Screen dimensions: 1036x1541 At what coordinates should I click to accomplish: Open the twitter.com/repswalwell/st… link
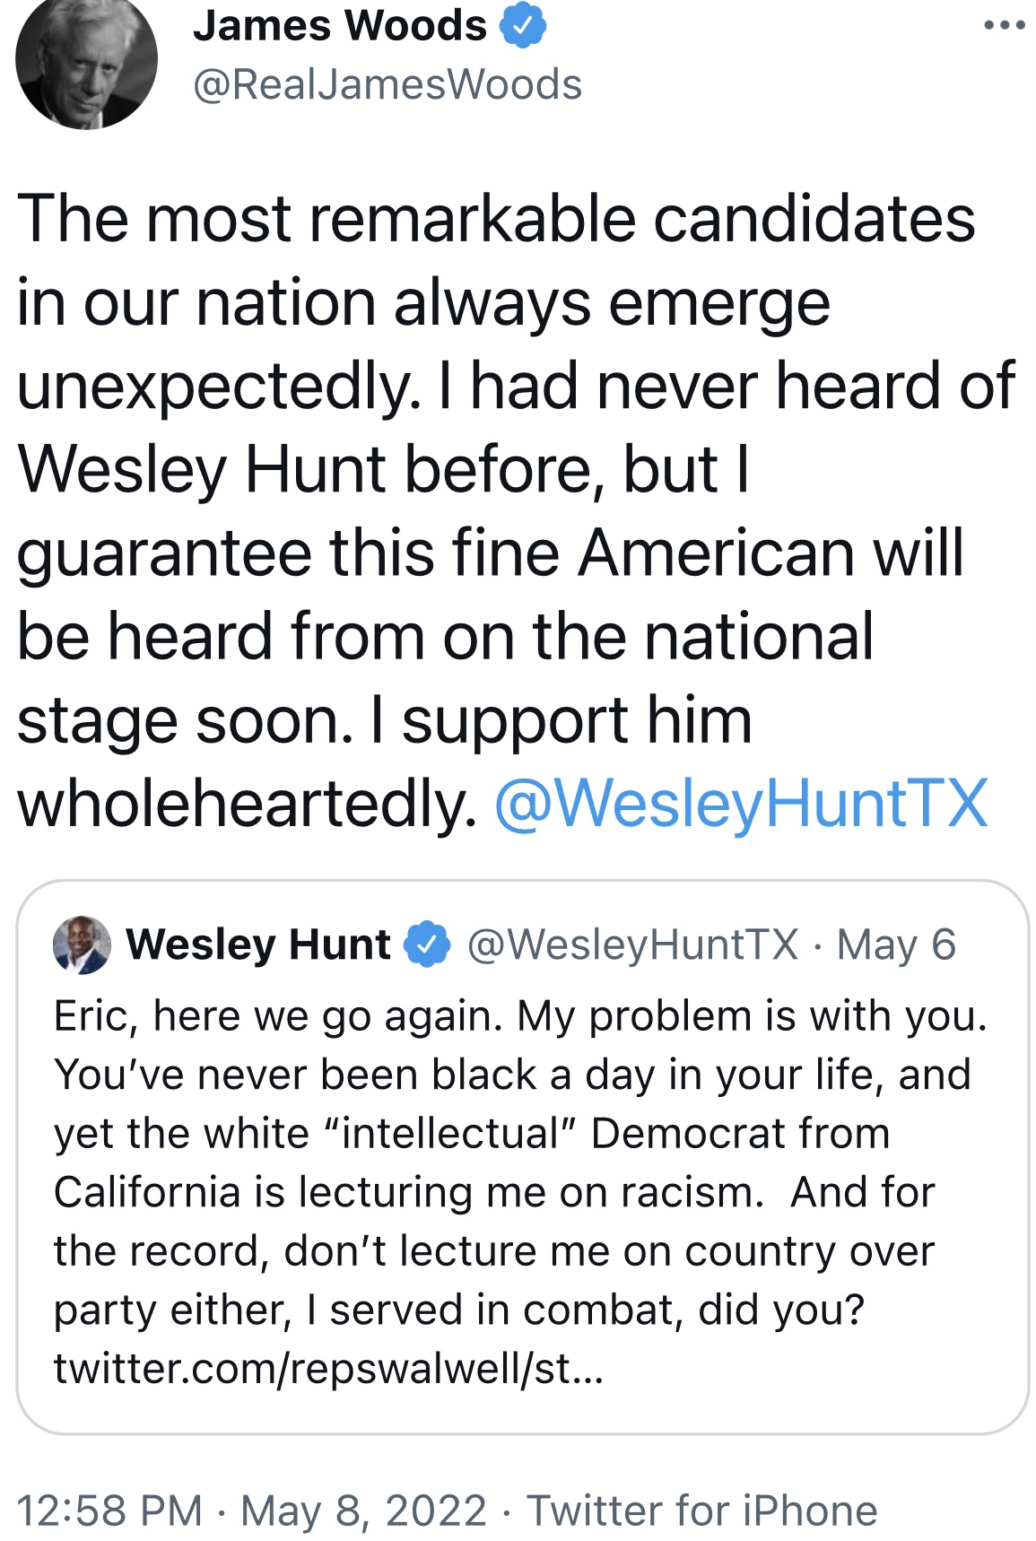pyautogui.click(x=329, y=1369)
